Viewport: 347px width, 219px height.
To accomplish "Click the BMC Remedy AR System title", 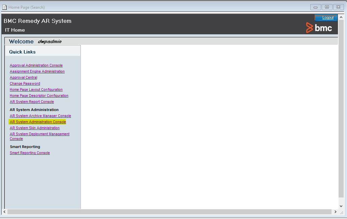I will [38, 21].
